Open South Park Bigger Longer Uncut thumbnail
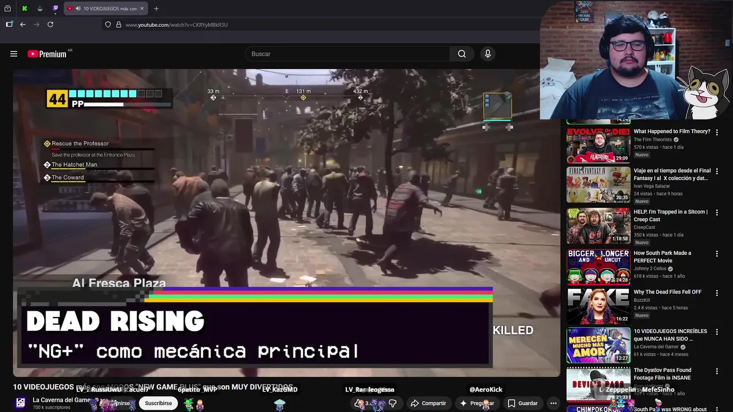The width and height of the screenshot is (733, 412). click(598, 267)
